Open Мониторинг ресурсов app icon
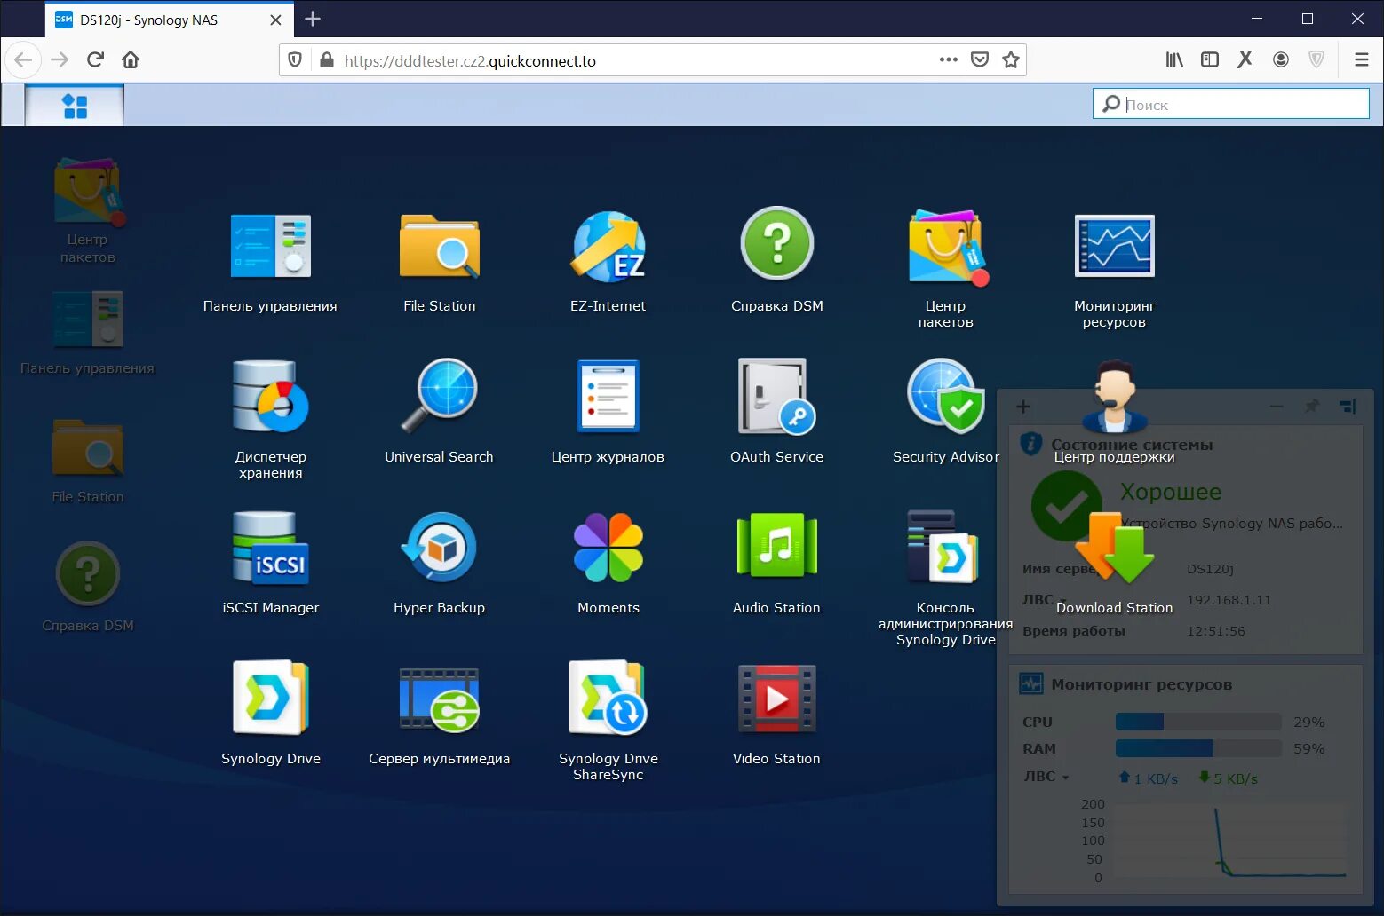Image resolution: width=1384 pixels, height=916 pixels. pos(1114,246)
